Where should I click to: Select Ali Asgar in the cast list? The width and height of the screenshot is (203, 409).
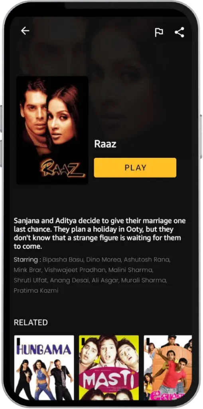[107, 280]
